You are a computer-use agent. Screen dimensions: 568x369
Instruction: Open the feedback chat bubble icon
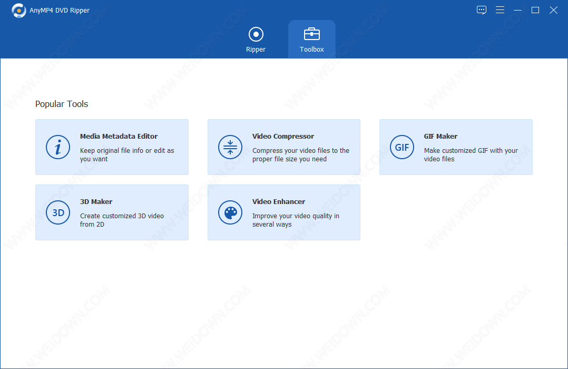pyautogui.click(x=482, y=10)
